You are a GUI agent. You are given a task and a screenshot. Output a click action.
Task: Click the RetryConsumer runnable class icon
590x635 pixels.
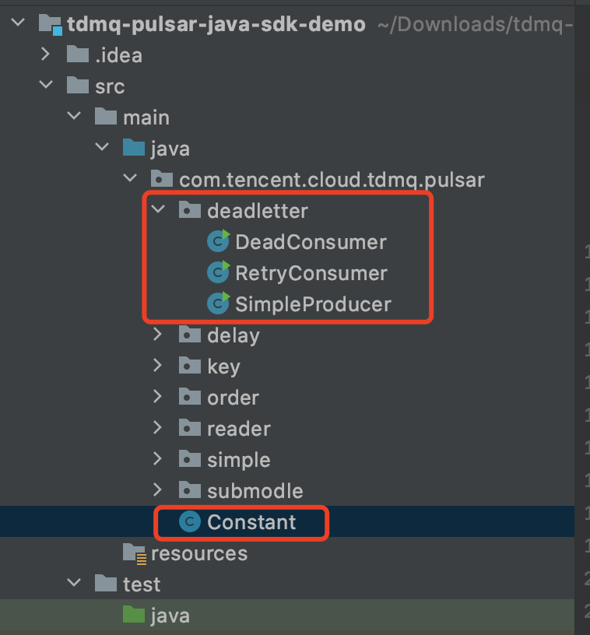[x=219, y=272]
